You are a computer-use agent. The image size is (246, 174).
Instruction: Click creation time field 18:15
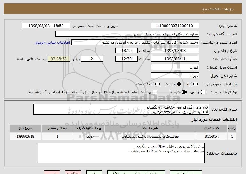click(x=127, y=51)
